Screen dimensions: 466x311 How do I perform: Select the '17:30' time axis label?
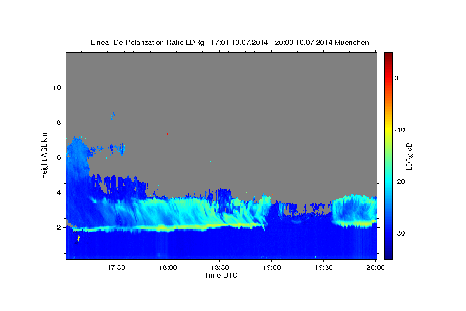[x=116, y=268]
